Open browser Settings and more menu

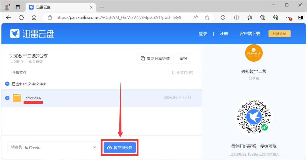[289, 18]
